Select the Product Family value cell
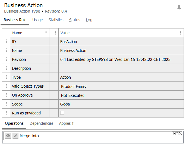This screenshot has height=144, width=185. coord(74,87)
